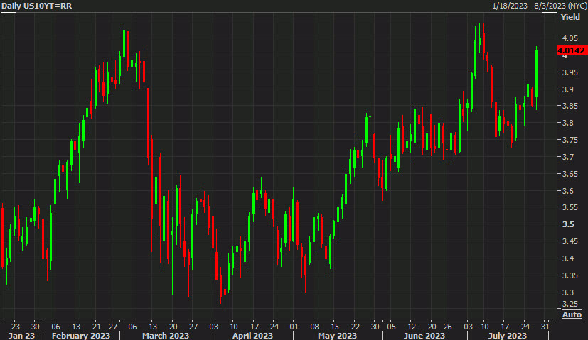Click the 4.05 yield axis value
This screenshot has height=340, width=588.
pyautogui.click(x=570, y=38)
